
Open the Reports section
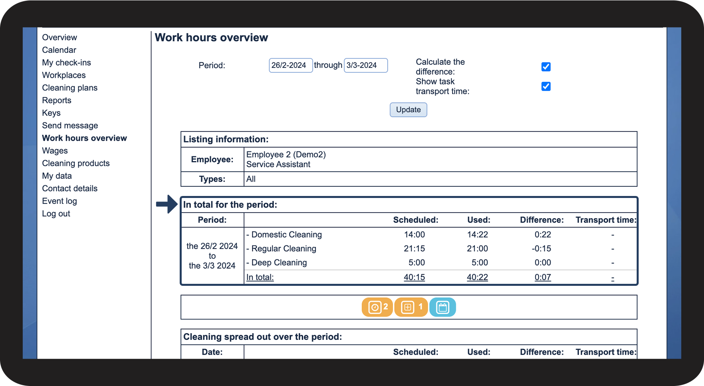pos(57,101)
